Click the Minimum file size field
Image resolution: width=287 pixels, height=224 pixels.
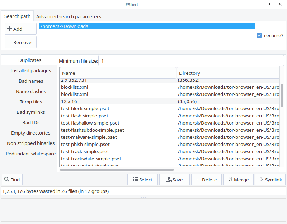(x=191, y=61)
